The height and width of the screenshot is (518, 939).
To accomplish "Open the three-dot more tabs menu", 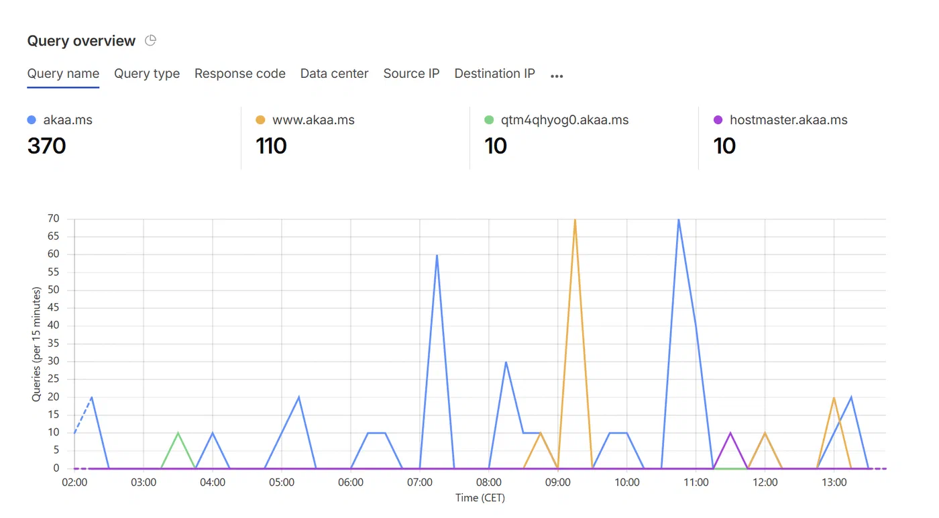I will [557, 76].
